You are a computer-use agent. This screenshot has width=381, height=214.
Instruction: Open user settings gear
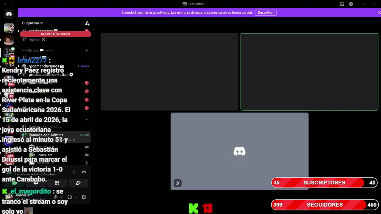coord(84,197)
